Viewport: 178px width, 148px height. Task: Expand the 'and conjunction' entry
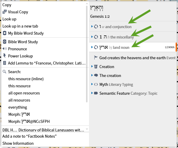(92, 27)
